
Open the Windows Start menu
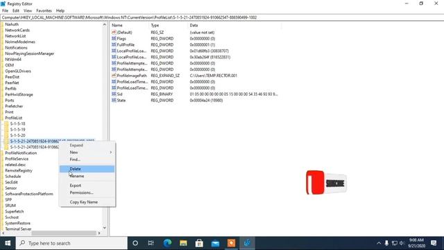point(8,243)
